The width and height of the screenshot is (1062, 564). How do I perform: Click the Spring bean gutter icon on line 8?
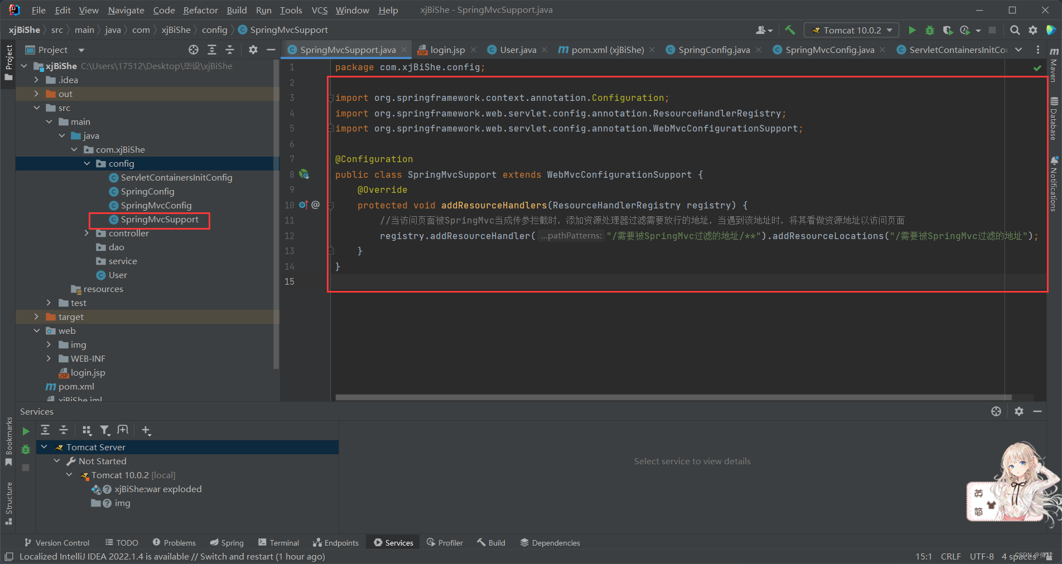(x=304, y=174)
